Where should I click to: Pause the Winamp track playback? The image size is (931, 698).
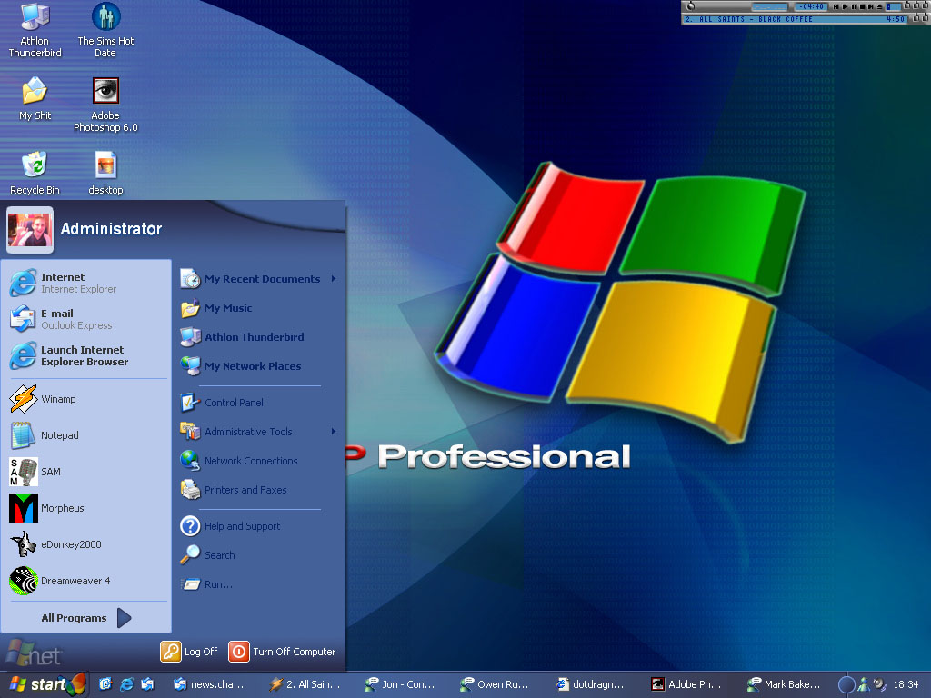pyautogui.click(x=853, y=6)
